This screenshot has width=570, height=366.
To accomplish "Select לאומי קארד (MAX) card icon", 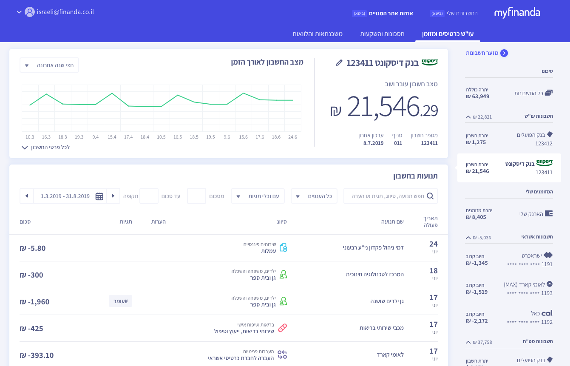I will pyautogui.click(x=550, y=284).
